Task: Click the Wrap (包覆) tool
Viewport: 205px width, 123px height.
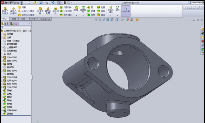Action: tap(101, 7)
